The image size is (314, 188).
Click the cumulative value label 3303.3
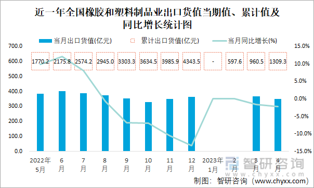pos(126,61)
